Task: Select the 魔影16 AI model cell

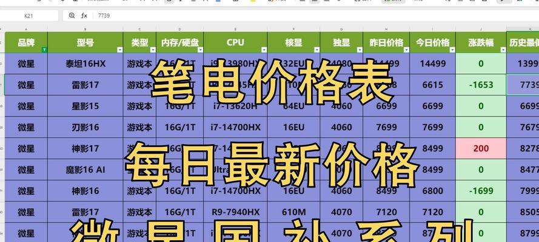Action: 85,170
